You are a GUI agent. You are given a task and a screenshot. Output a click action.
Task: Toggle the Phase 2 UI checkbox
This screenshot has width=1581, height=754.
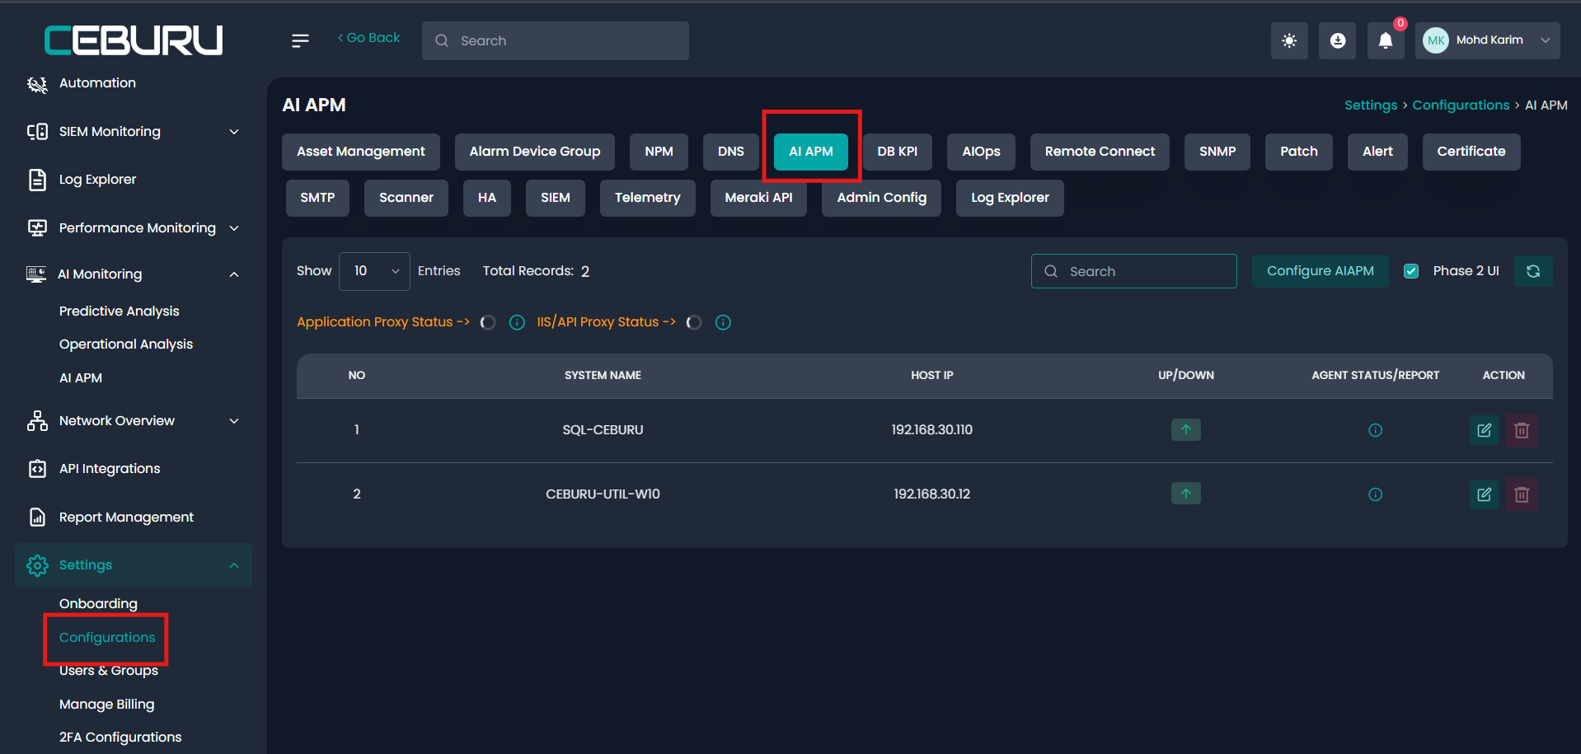coord(1411,271)
